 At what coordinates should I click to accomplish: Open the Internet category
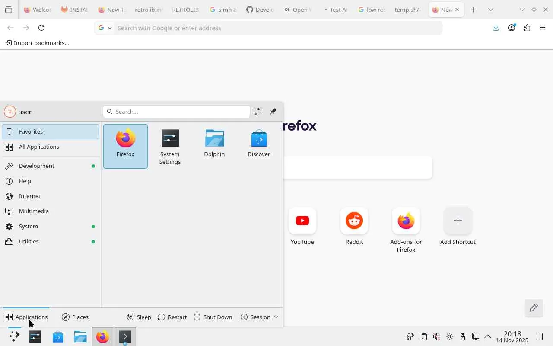tap(51, 196)
